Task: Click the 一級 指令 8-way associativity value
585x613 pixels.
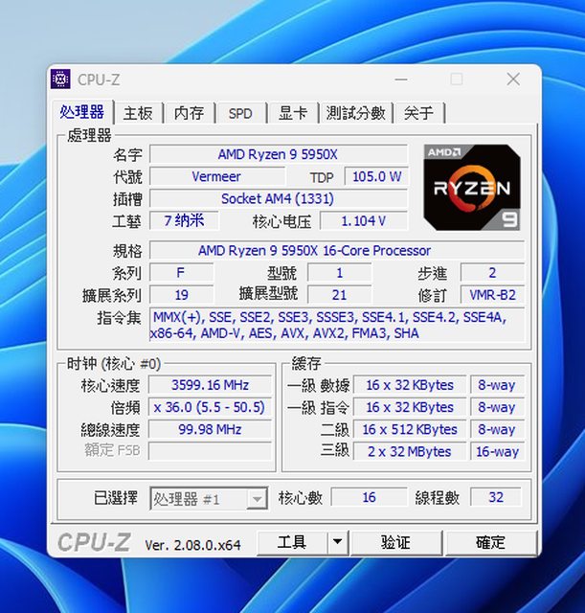Action: point(497,408)
